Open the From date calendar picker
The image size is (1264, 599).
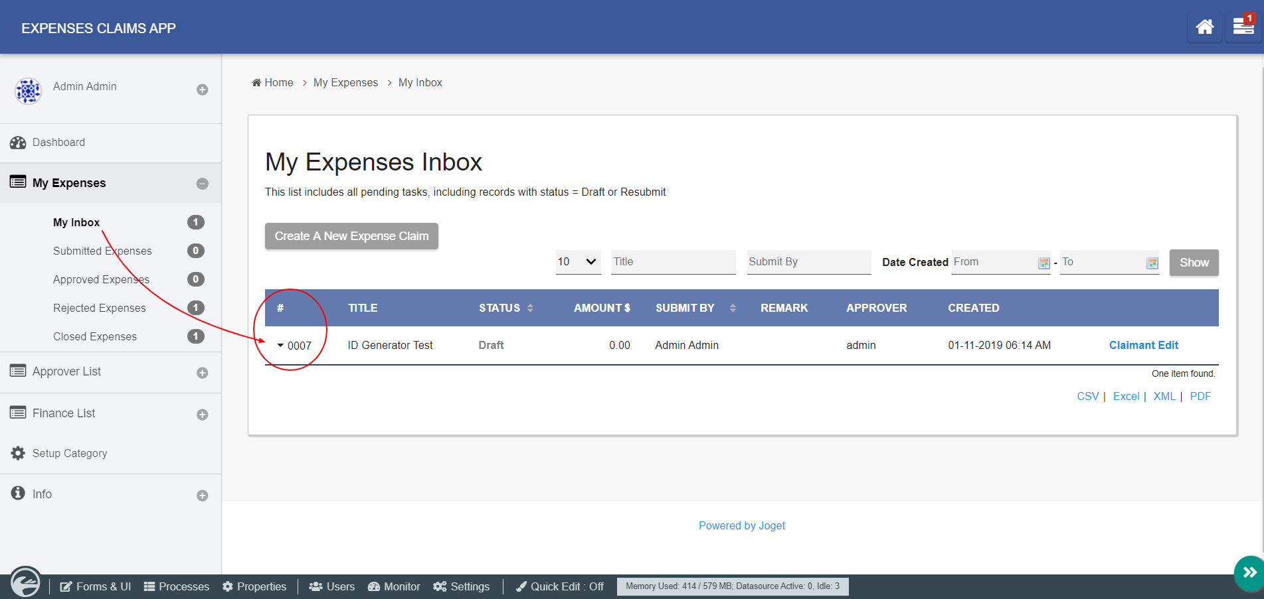(1044, 263)
